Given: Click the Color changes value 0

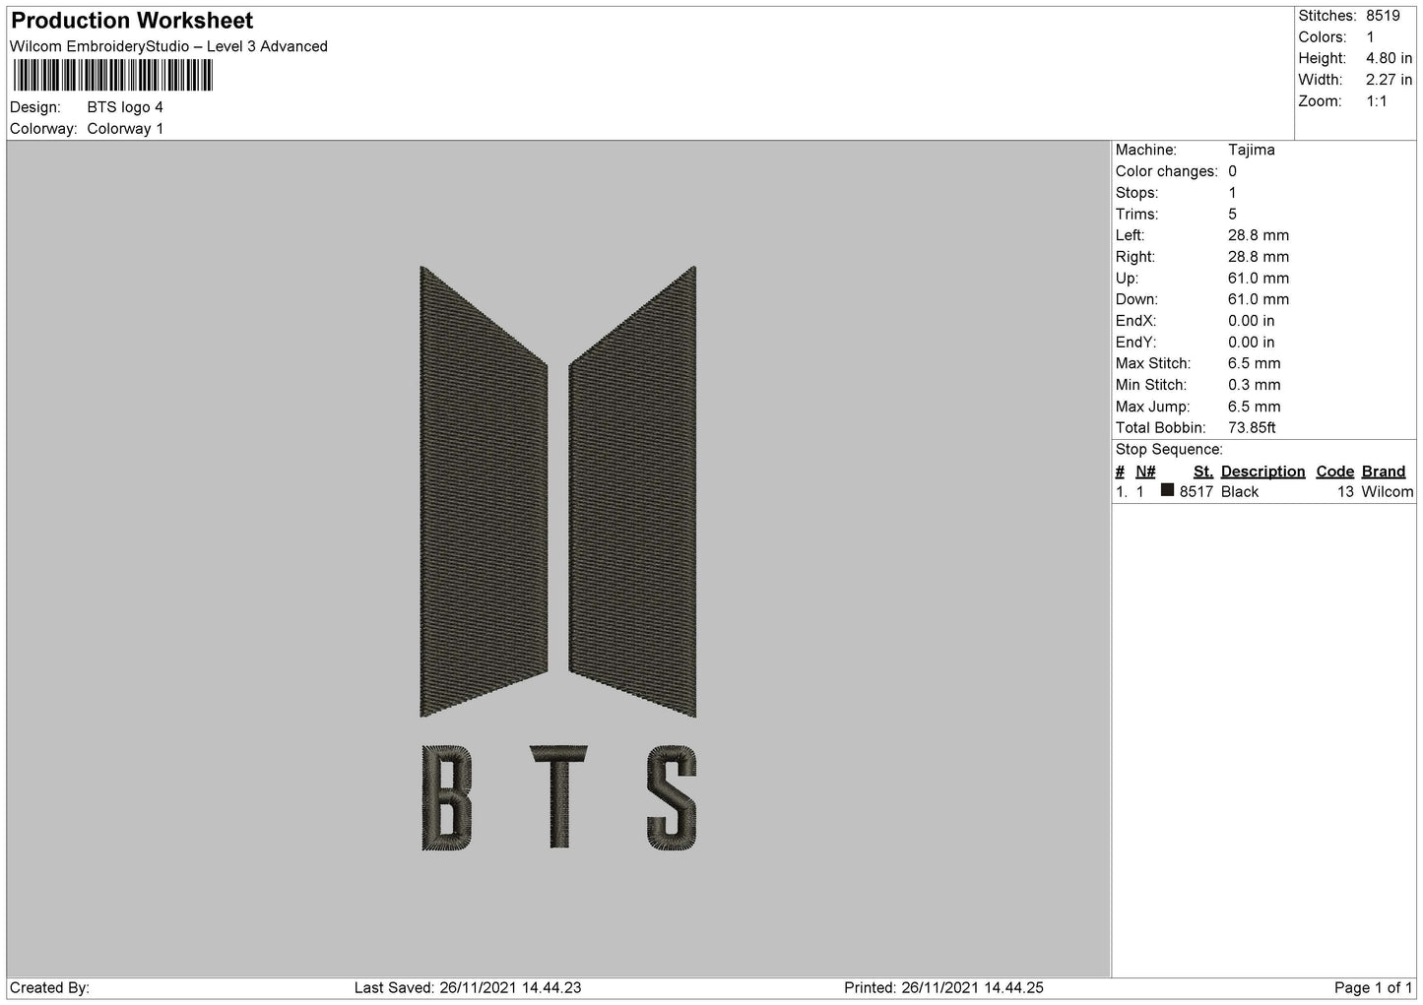Looking at the screenshot, I should (1232, 171).
